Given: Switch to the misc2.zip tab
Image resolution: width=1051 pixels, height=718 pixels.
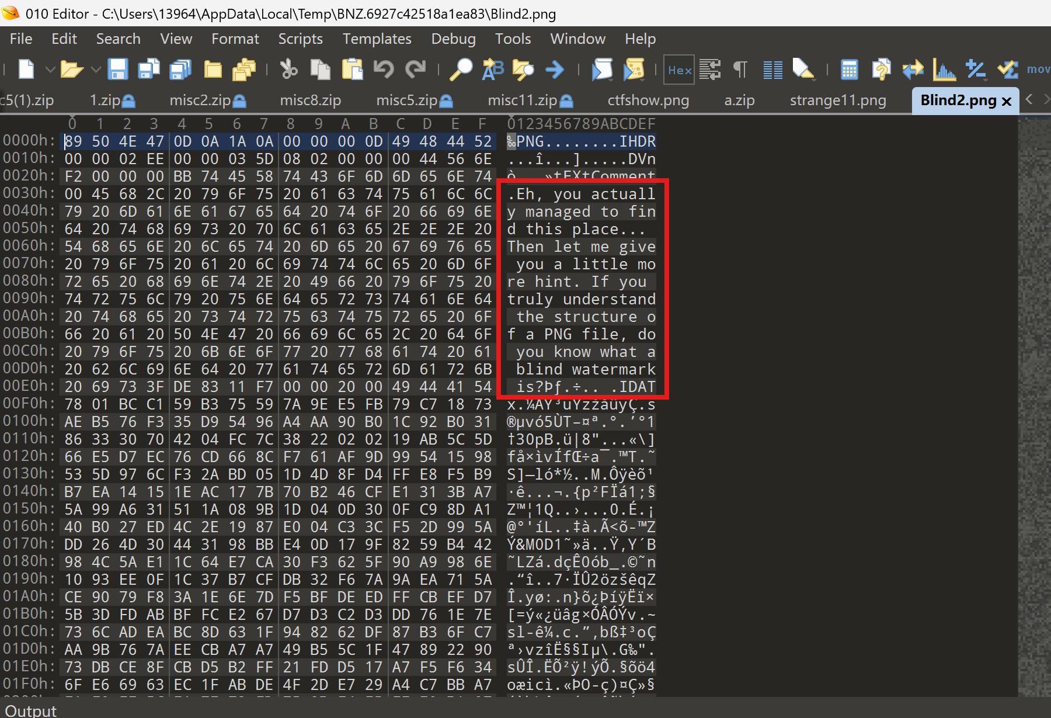Looking at the screenshot, I should coord(207,100).
